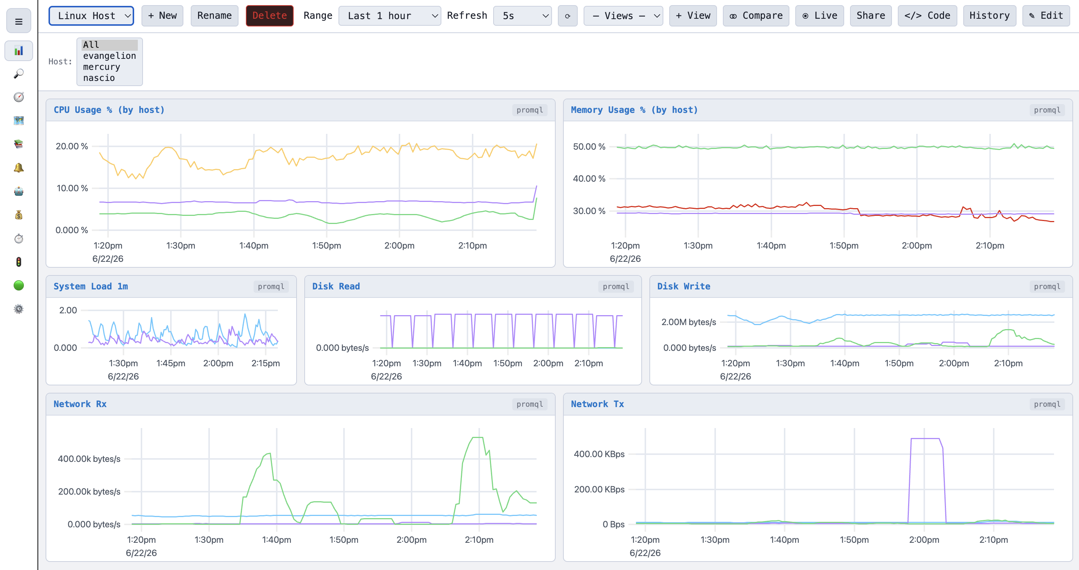Open the Refresh 5s interval dropdown
This screenshot has width=1079, height=570.
point(522,16)
